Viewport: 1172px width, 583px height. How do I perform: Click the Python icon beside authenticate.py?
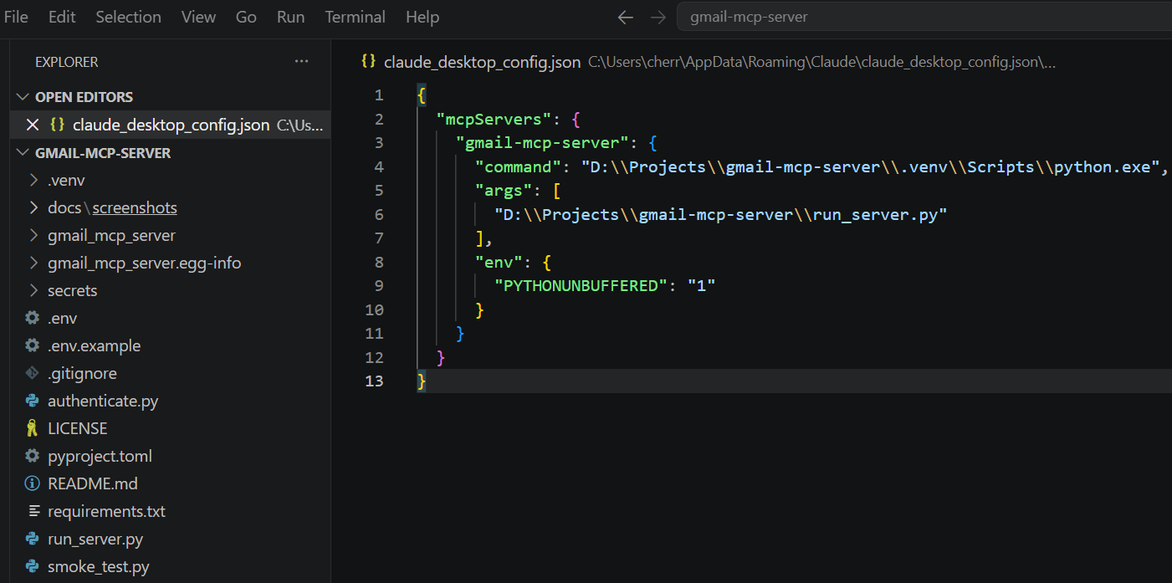click(33, 401)
